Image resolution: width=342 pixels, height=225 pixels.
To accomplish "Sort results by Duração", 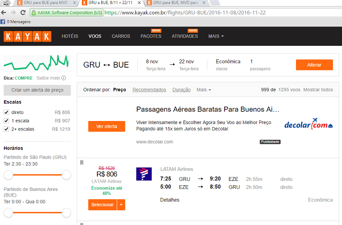I will click(x=182, y=90).
